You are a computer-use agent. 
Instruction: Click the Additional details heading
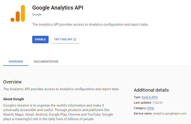(x=151, y=90)
